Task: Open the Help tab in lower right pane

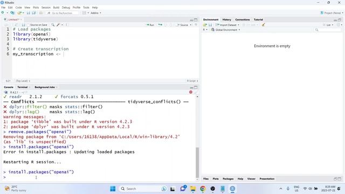Action: pos(240,179)
